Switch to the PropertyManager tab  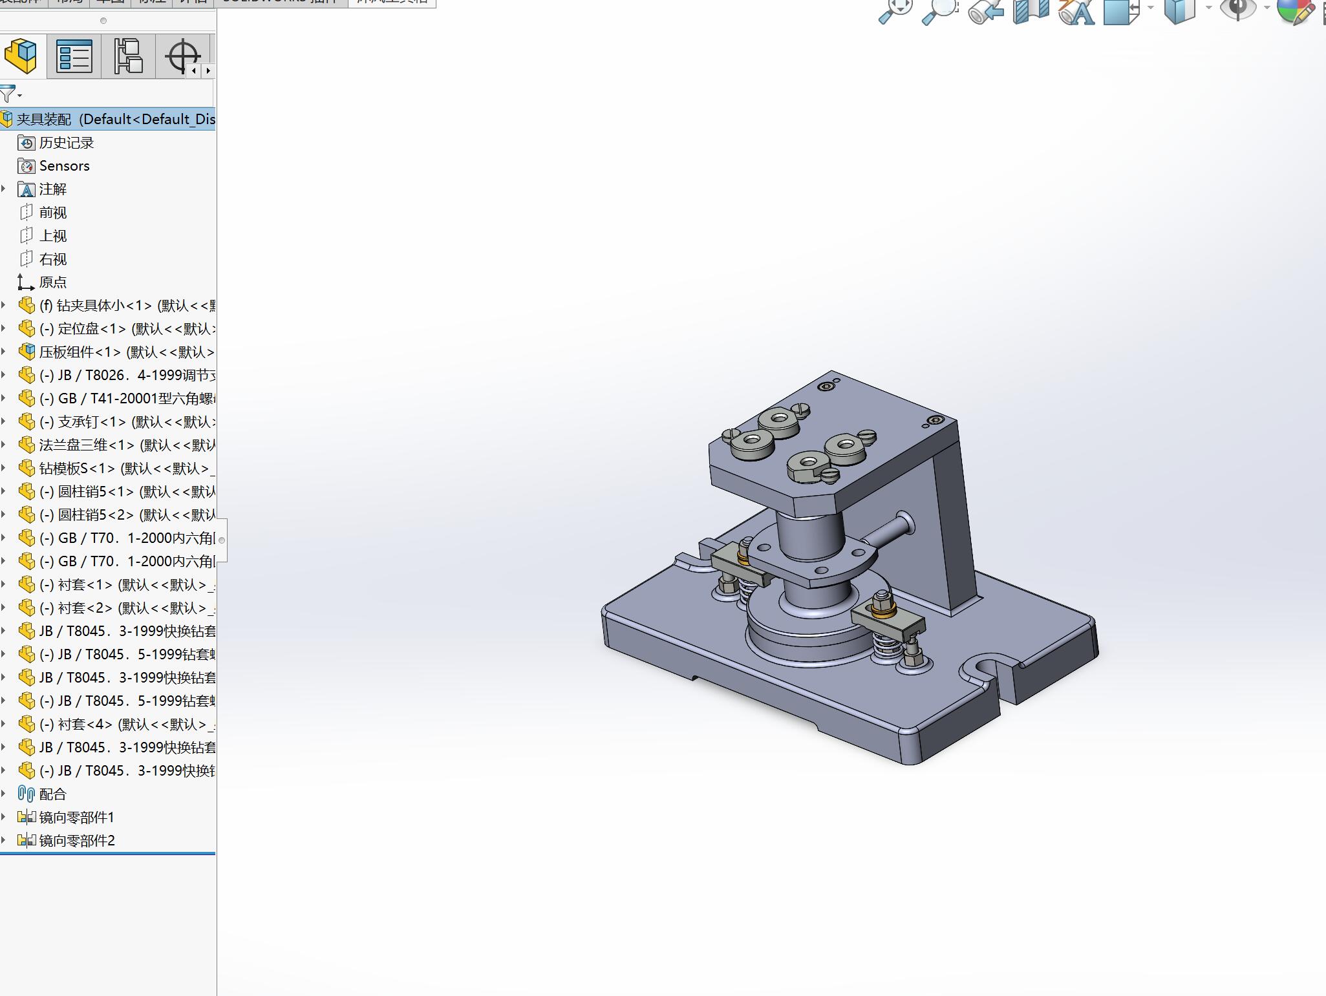[x=74, y=56]
